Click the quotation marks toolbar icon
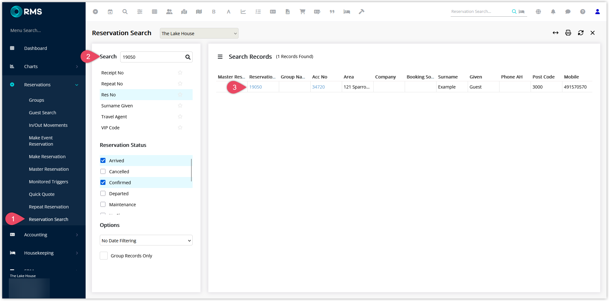Screen dimensions: 609x301 [332, 12]
